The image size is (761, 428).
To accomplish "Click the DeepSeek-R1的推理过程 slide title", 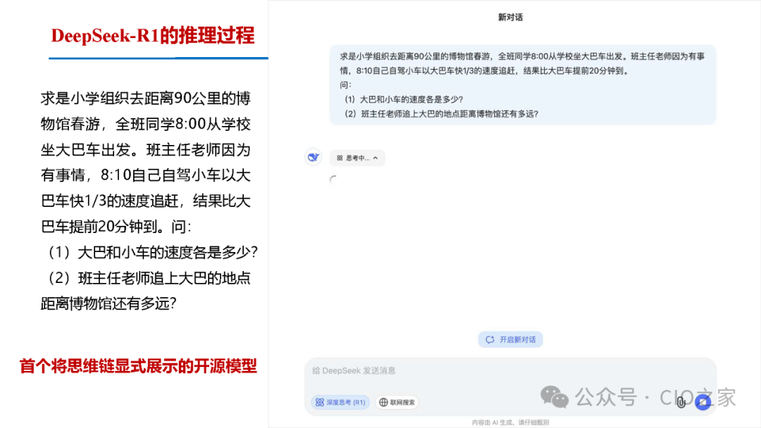I will tap(152, 36).
